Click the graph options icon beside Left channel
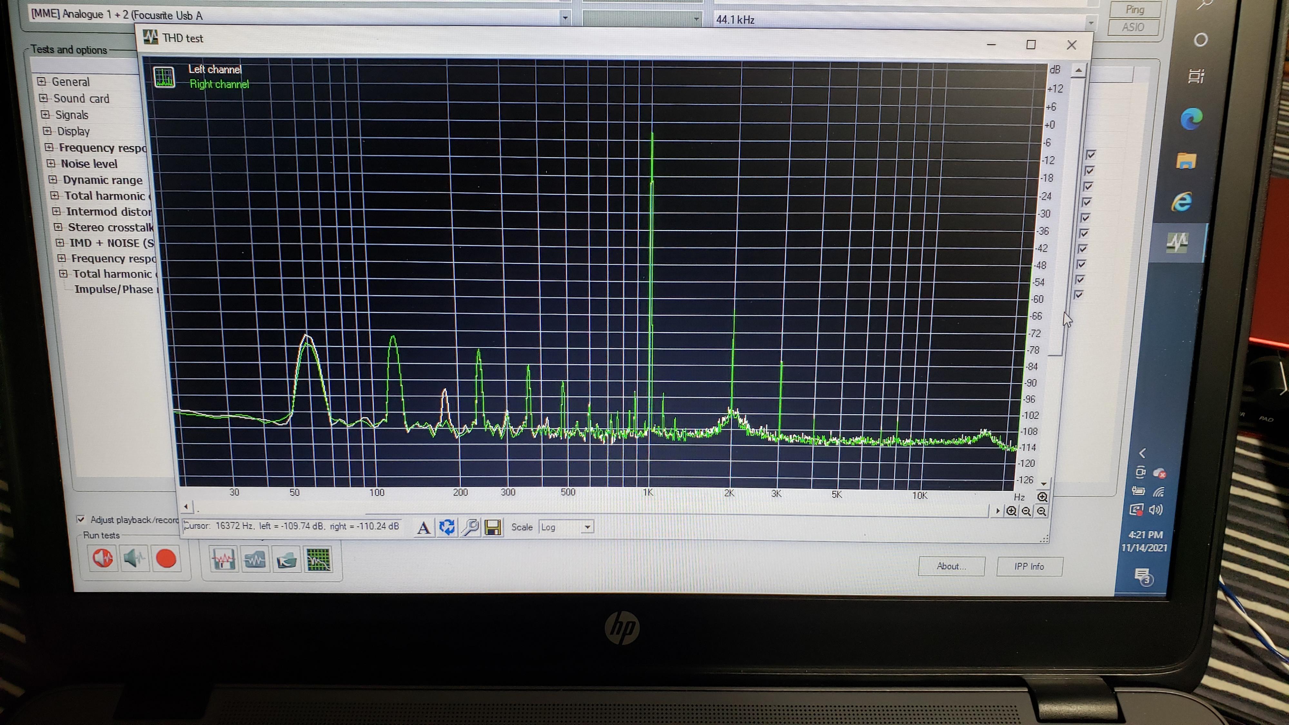The height and width of the screenshot is (725, 1289). tap(164, 77)
